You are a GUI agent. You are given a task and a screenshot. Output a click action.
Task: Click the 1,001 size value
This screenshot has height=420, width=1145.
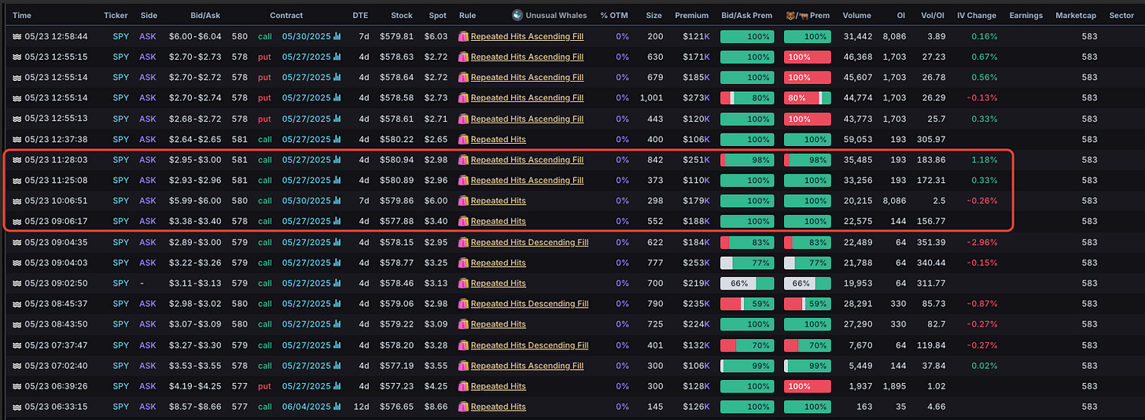(651, 98)
